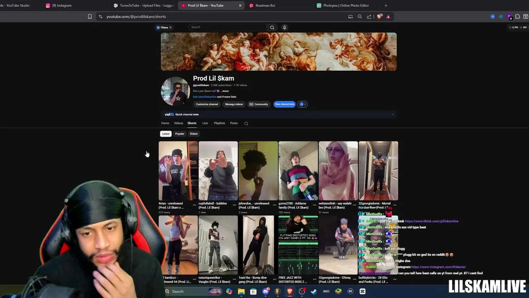
Task: Open CapCut on the taskbar
Action: point(362,291)
